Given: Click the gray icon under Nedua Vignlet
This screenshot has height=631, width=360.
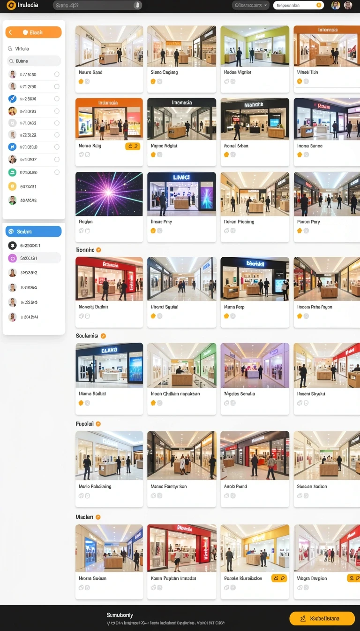Looking at the screenshot, I should pos(226,81).
